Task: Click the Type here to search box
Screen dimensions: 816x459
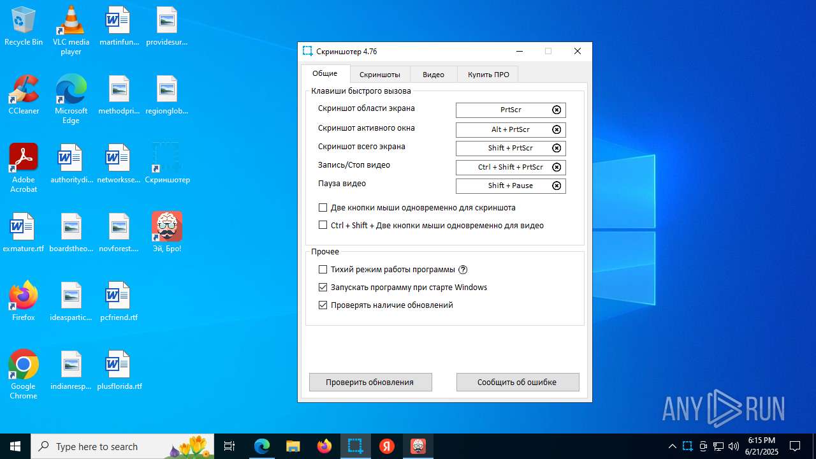Action: pos(124,446)
